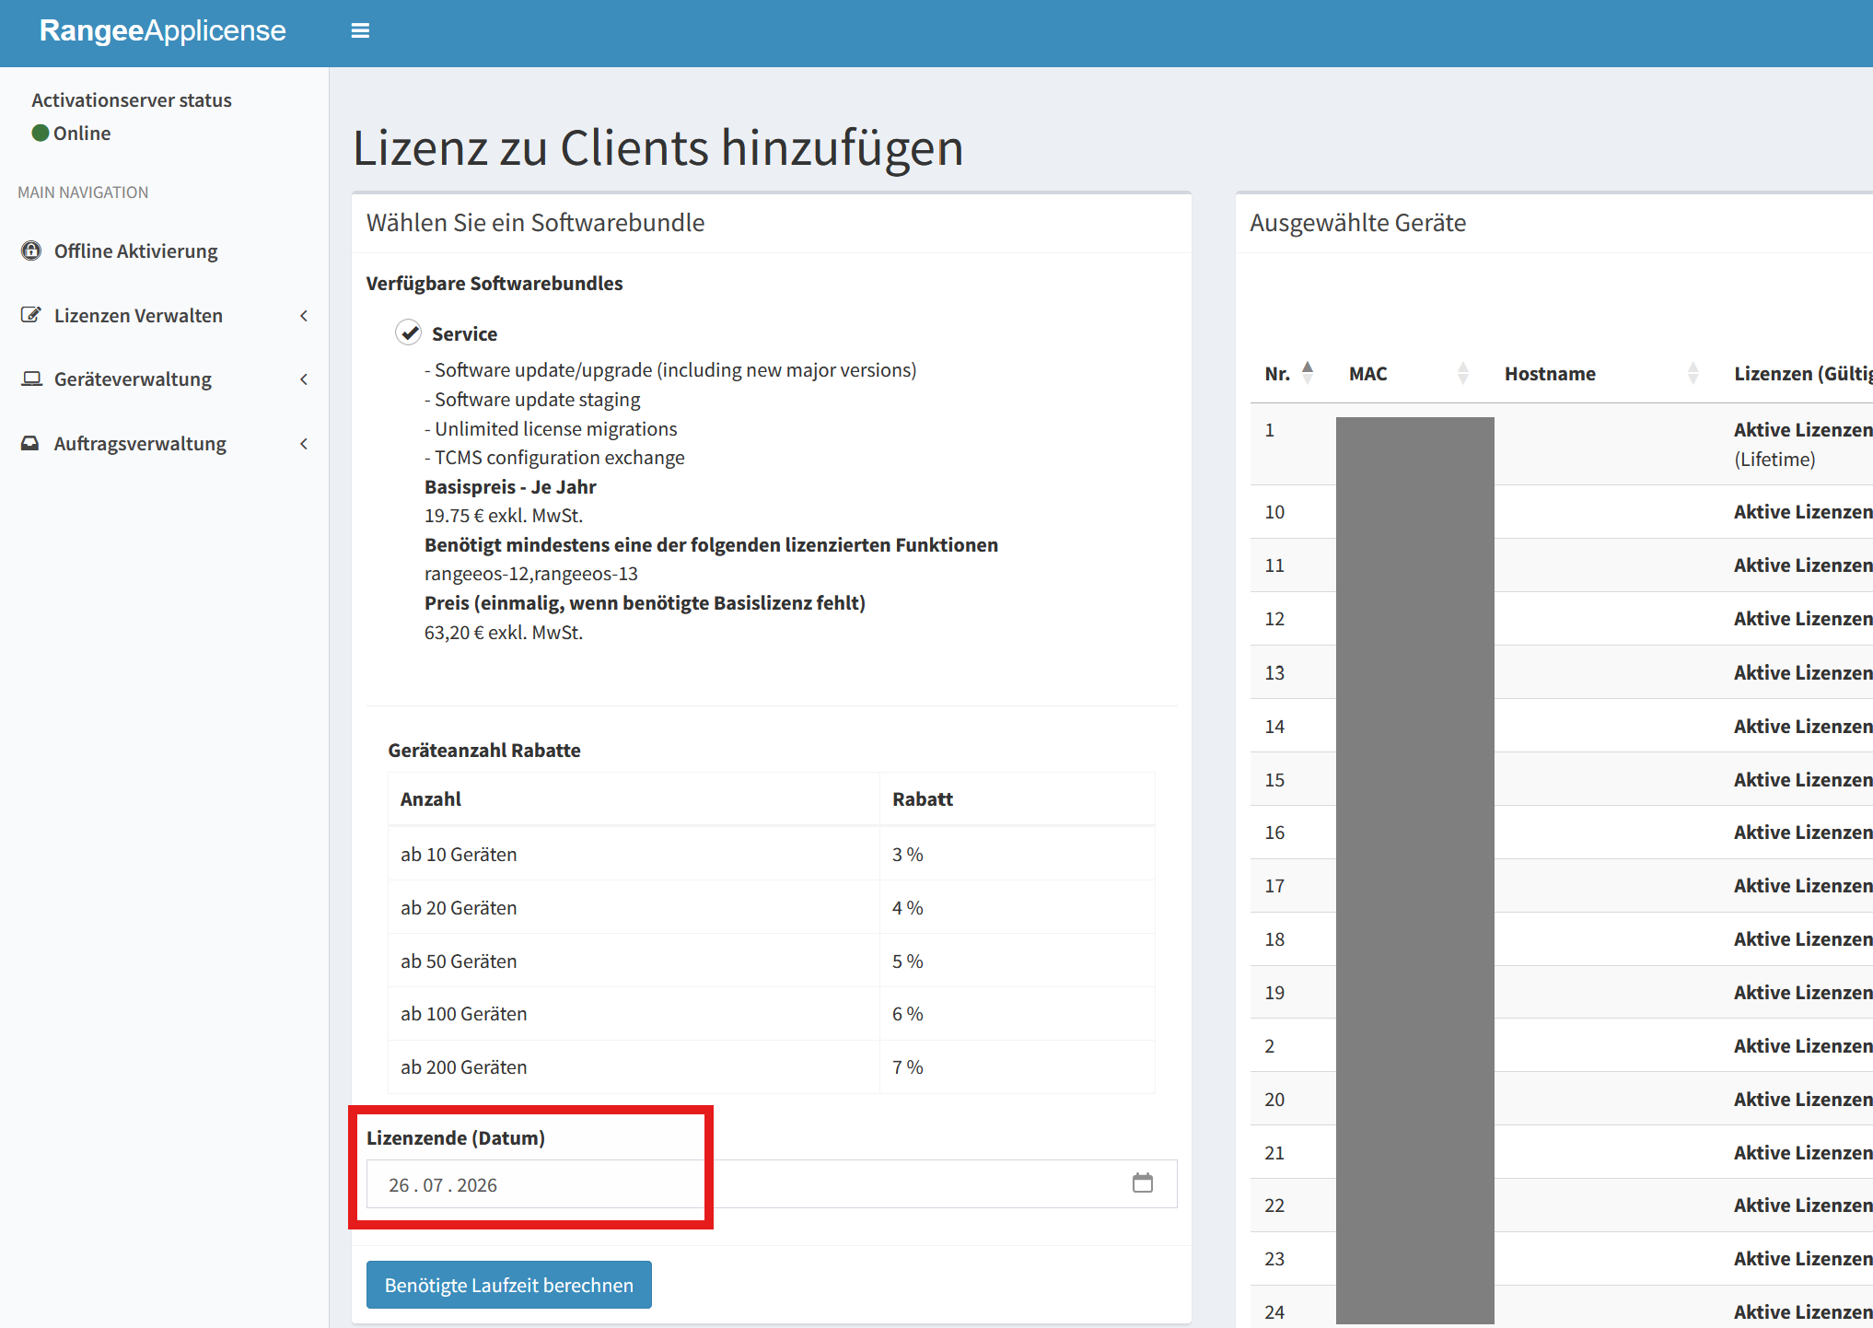The height and width of the screenshot is (1328, 1873).
Task: Sort table by Hostname column arrows
Action: (1692, 373)
